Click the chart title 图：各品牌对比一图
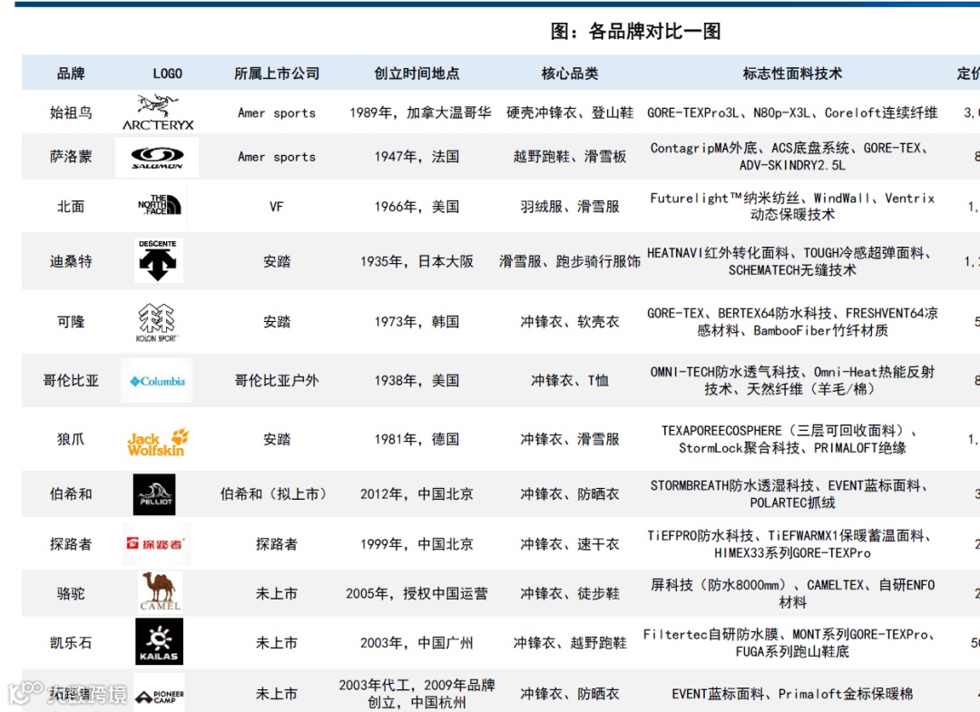Image resolution: width=980 pixels, height=712 pixels. [x=635, y=31]
